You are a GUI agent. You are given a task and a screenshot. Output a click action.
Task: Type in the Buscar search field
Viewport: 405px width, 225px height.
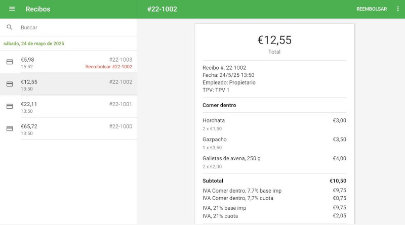(x=76, y=27)
